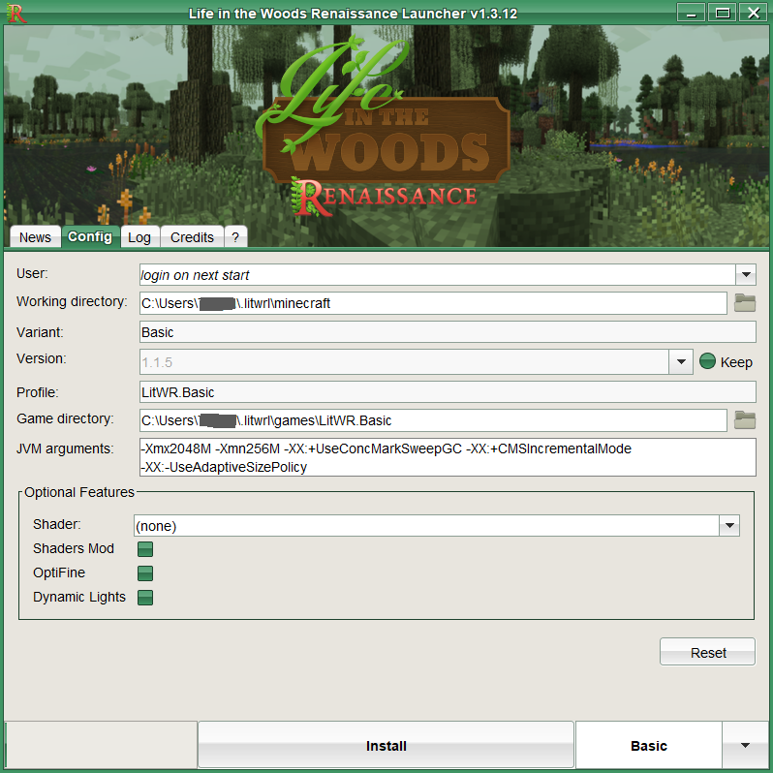Click the red R launcher logo icon

[15, 14]
